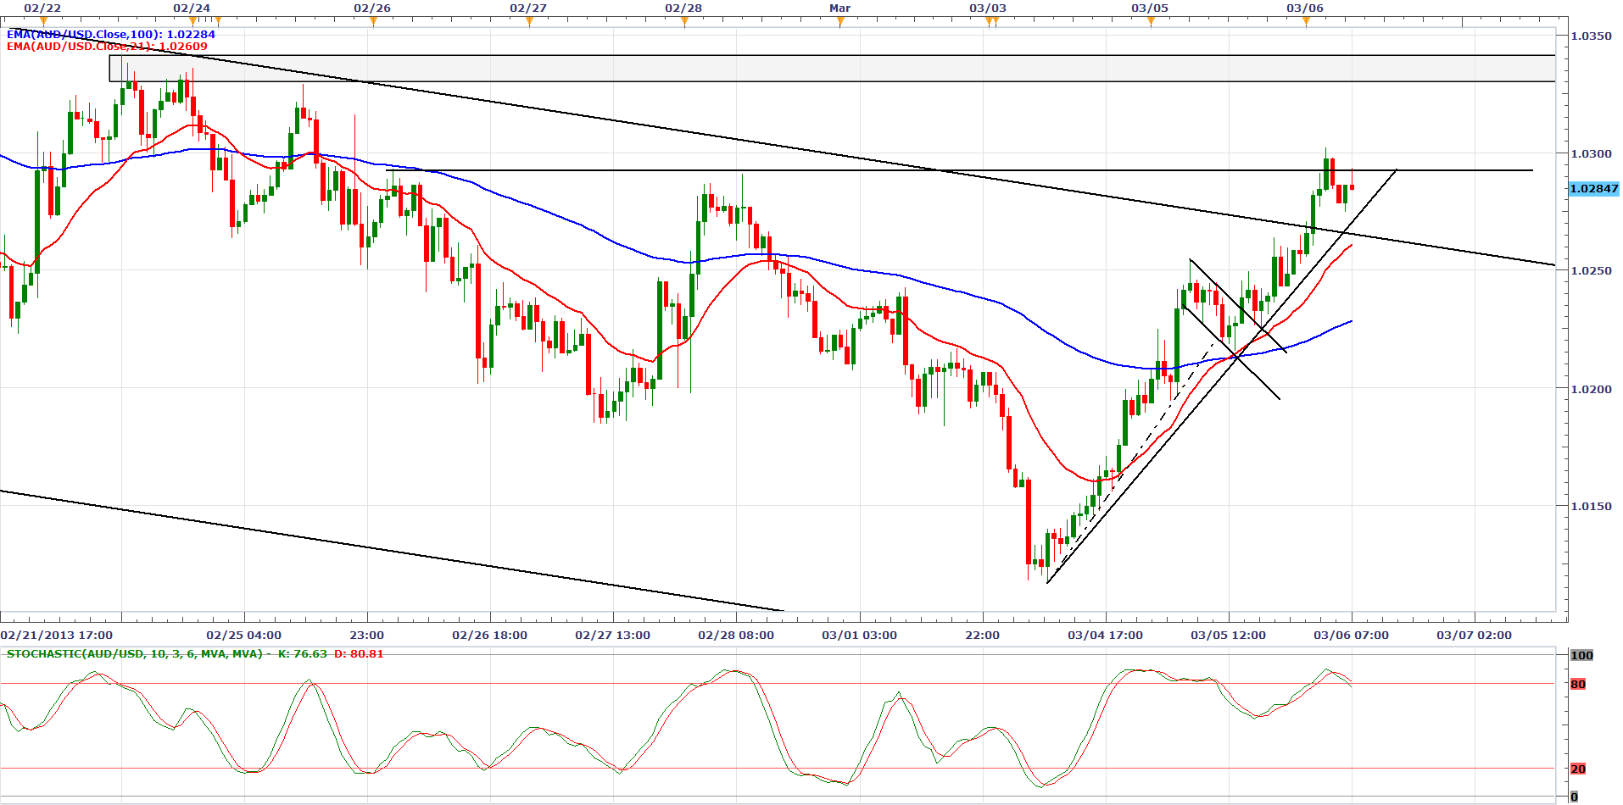Select the orange marker under 02/27
The image size is (1623, 805).
529,22
